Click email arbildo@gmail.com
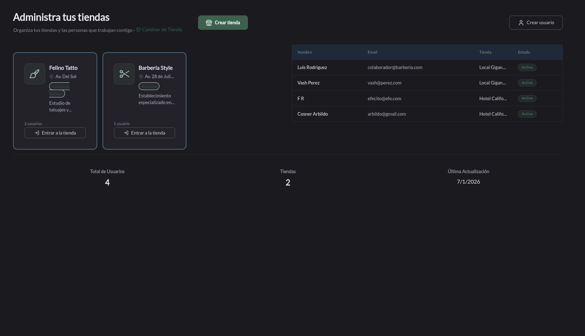585x336 pixels. click(x=387, y=114)
